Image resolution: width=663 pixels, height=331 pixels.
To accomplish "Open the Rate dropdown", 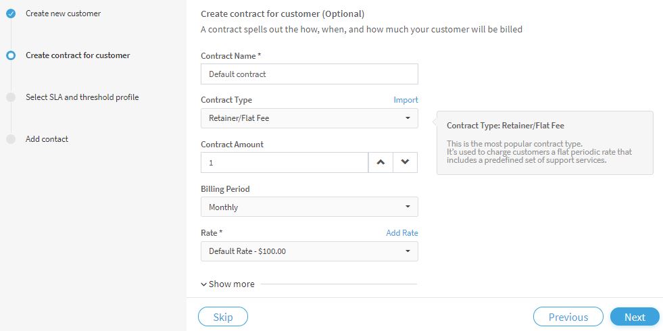I will pos(310,251).
